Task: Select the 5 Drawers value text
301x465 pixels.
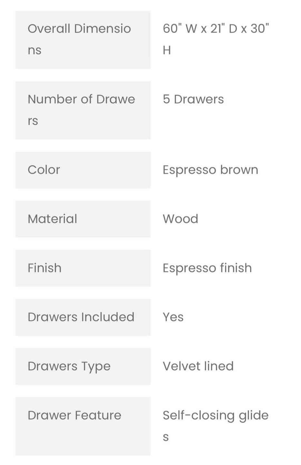Action: 193,99
